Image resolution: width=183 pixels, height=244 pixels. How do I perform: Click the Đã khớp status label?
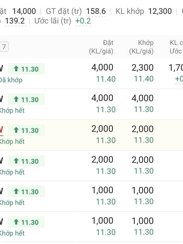tap(11, 80)
